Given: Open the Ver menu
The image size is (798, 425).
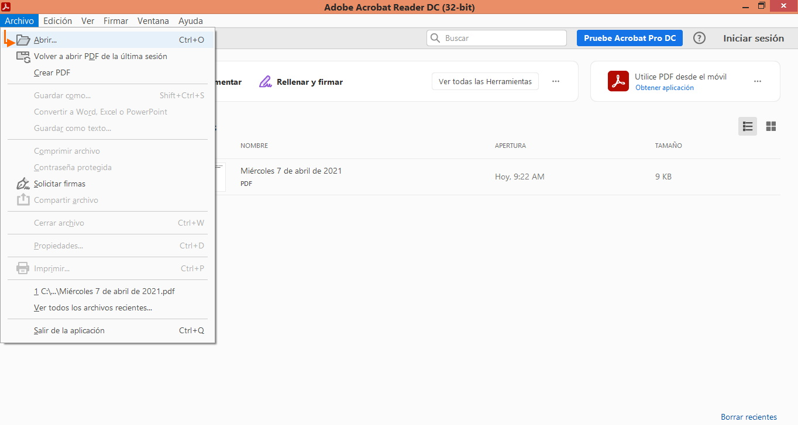Looking at the screenshot, I should pos(88,21).
